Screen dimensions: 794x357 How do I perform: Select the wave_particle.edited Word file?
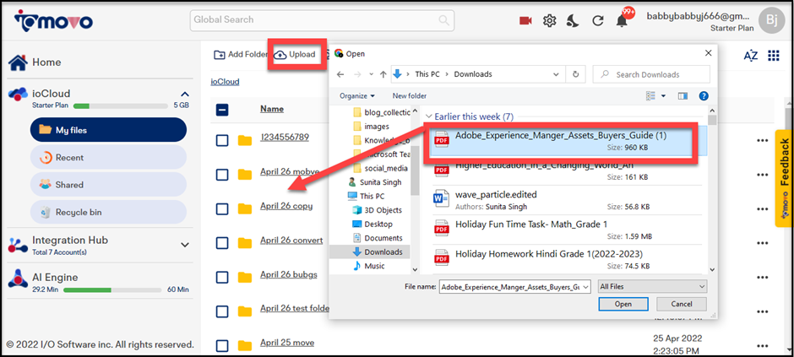tap(568, 200)
